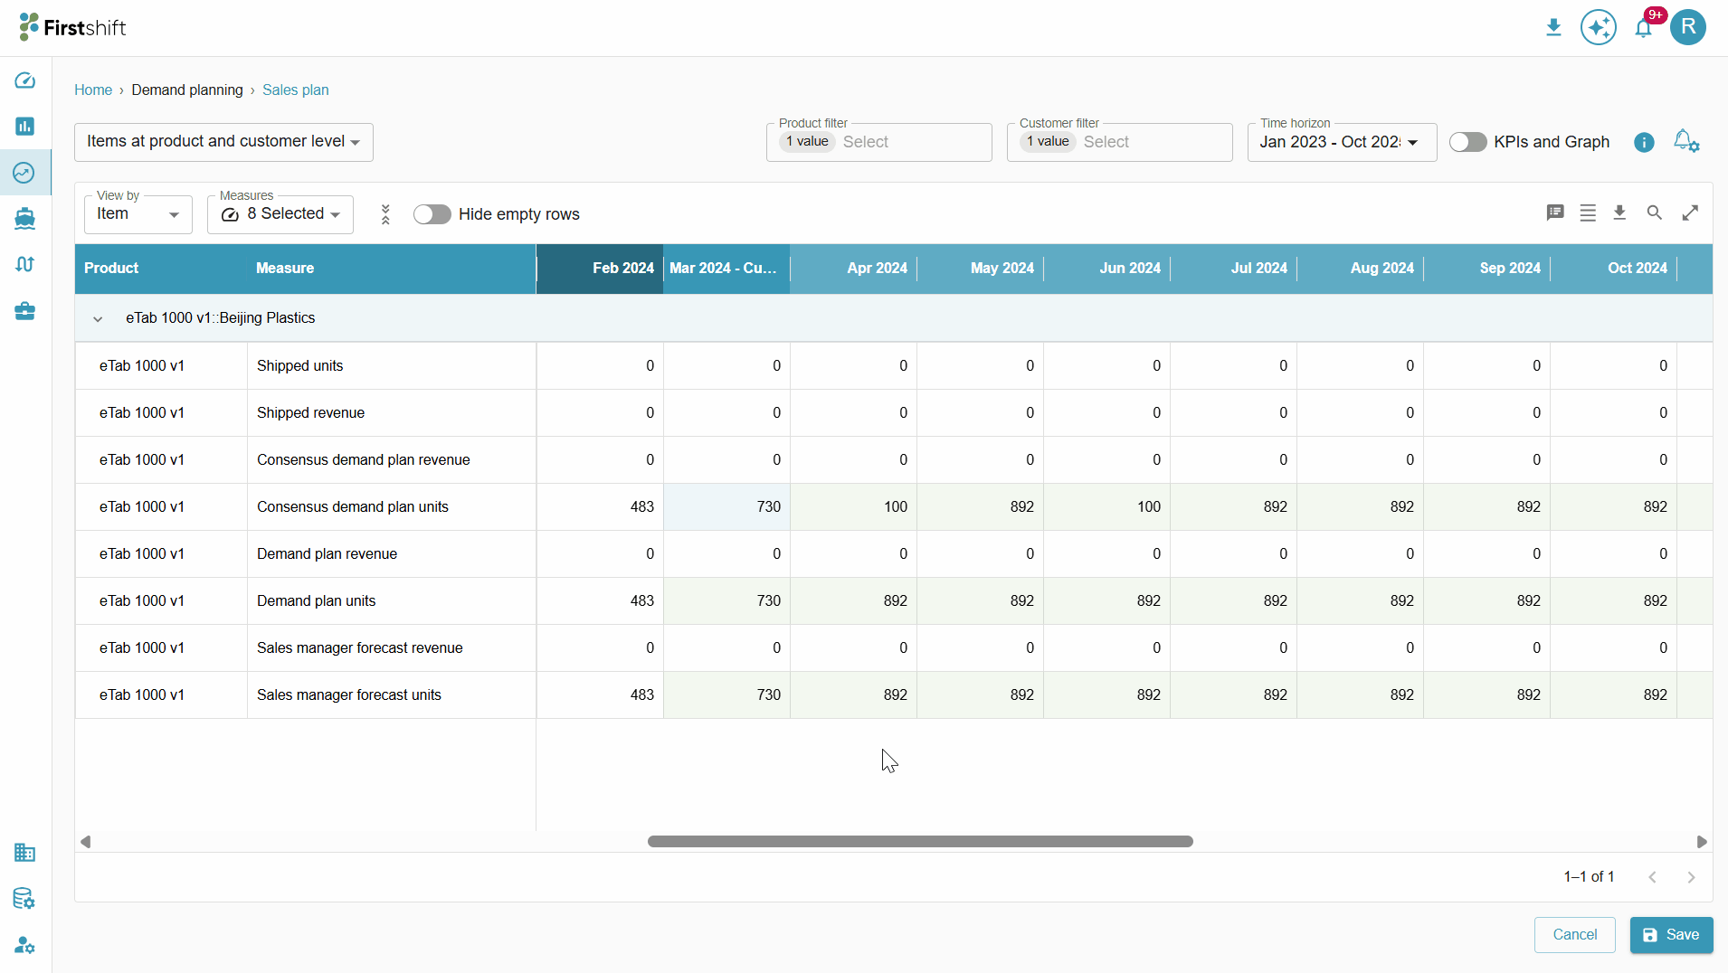Viewport: 1728px width, 973px height.
Task: Click the Mar 2024 - Cu... column header
Action: tap(726, 269)
